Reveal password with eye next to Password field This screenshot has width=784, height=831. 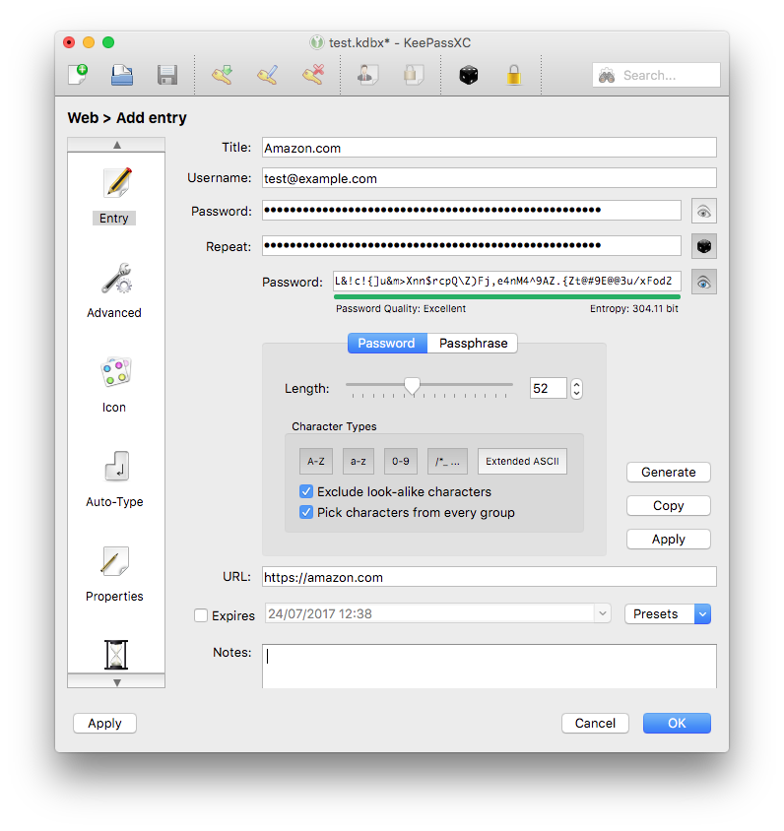pos(704,211)
